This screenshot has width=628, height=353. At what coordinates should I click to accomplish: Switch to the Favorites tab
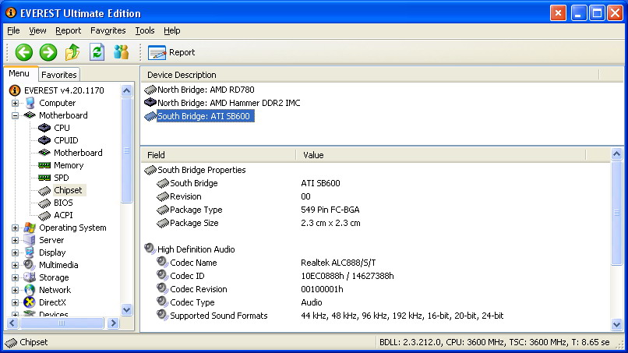(x=59, y=75)
